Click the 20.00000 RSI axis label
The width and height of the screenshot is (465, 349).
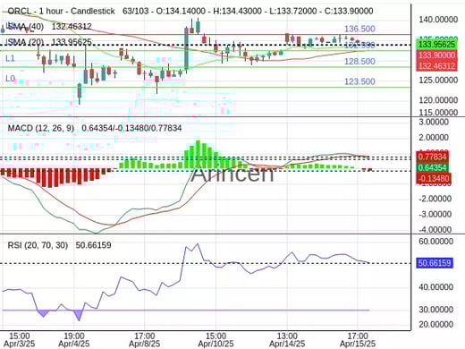click(x=435, y=325)
